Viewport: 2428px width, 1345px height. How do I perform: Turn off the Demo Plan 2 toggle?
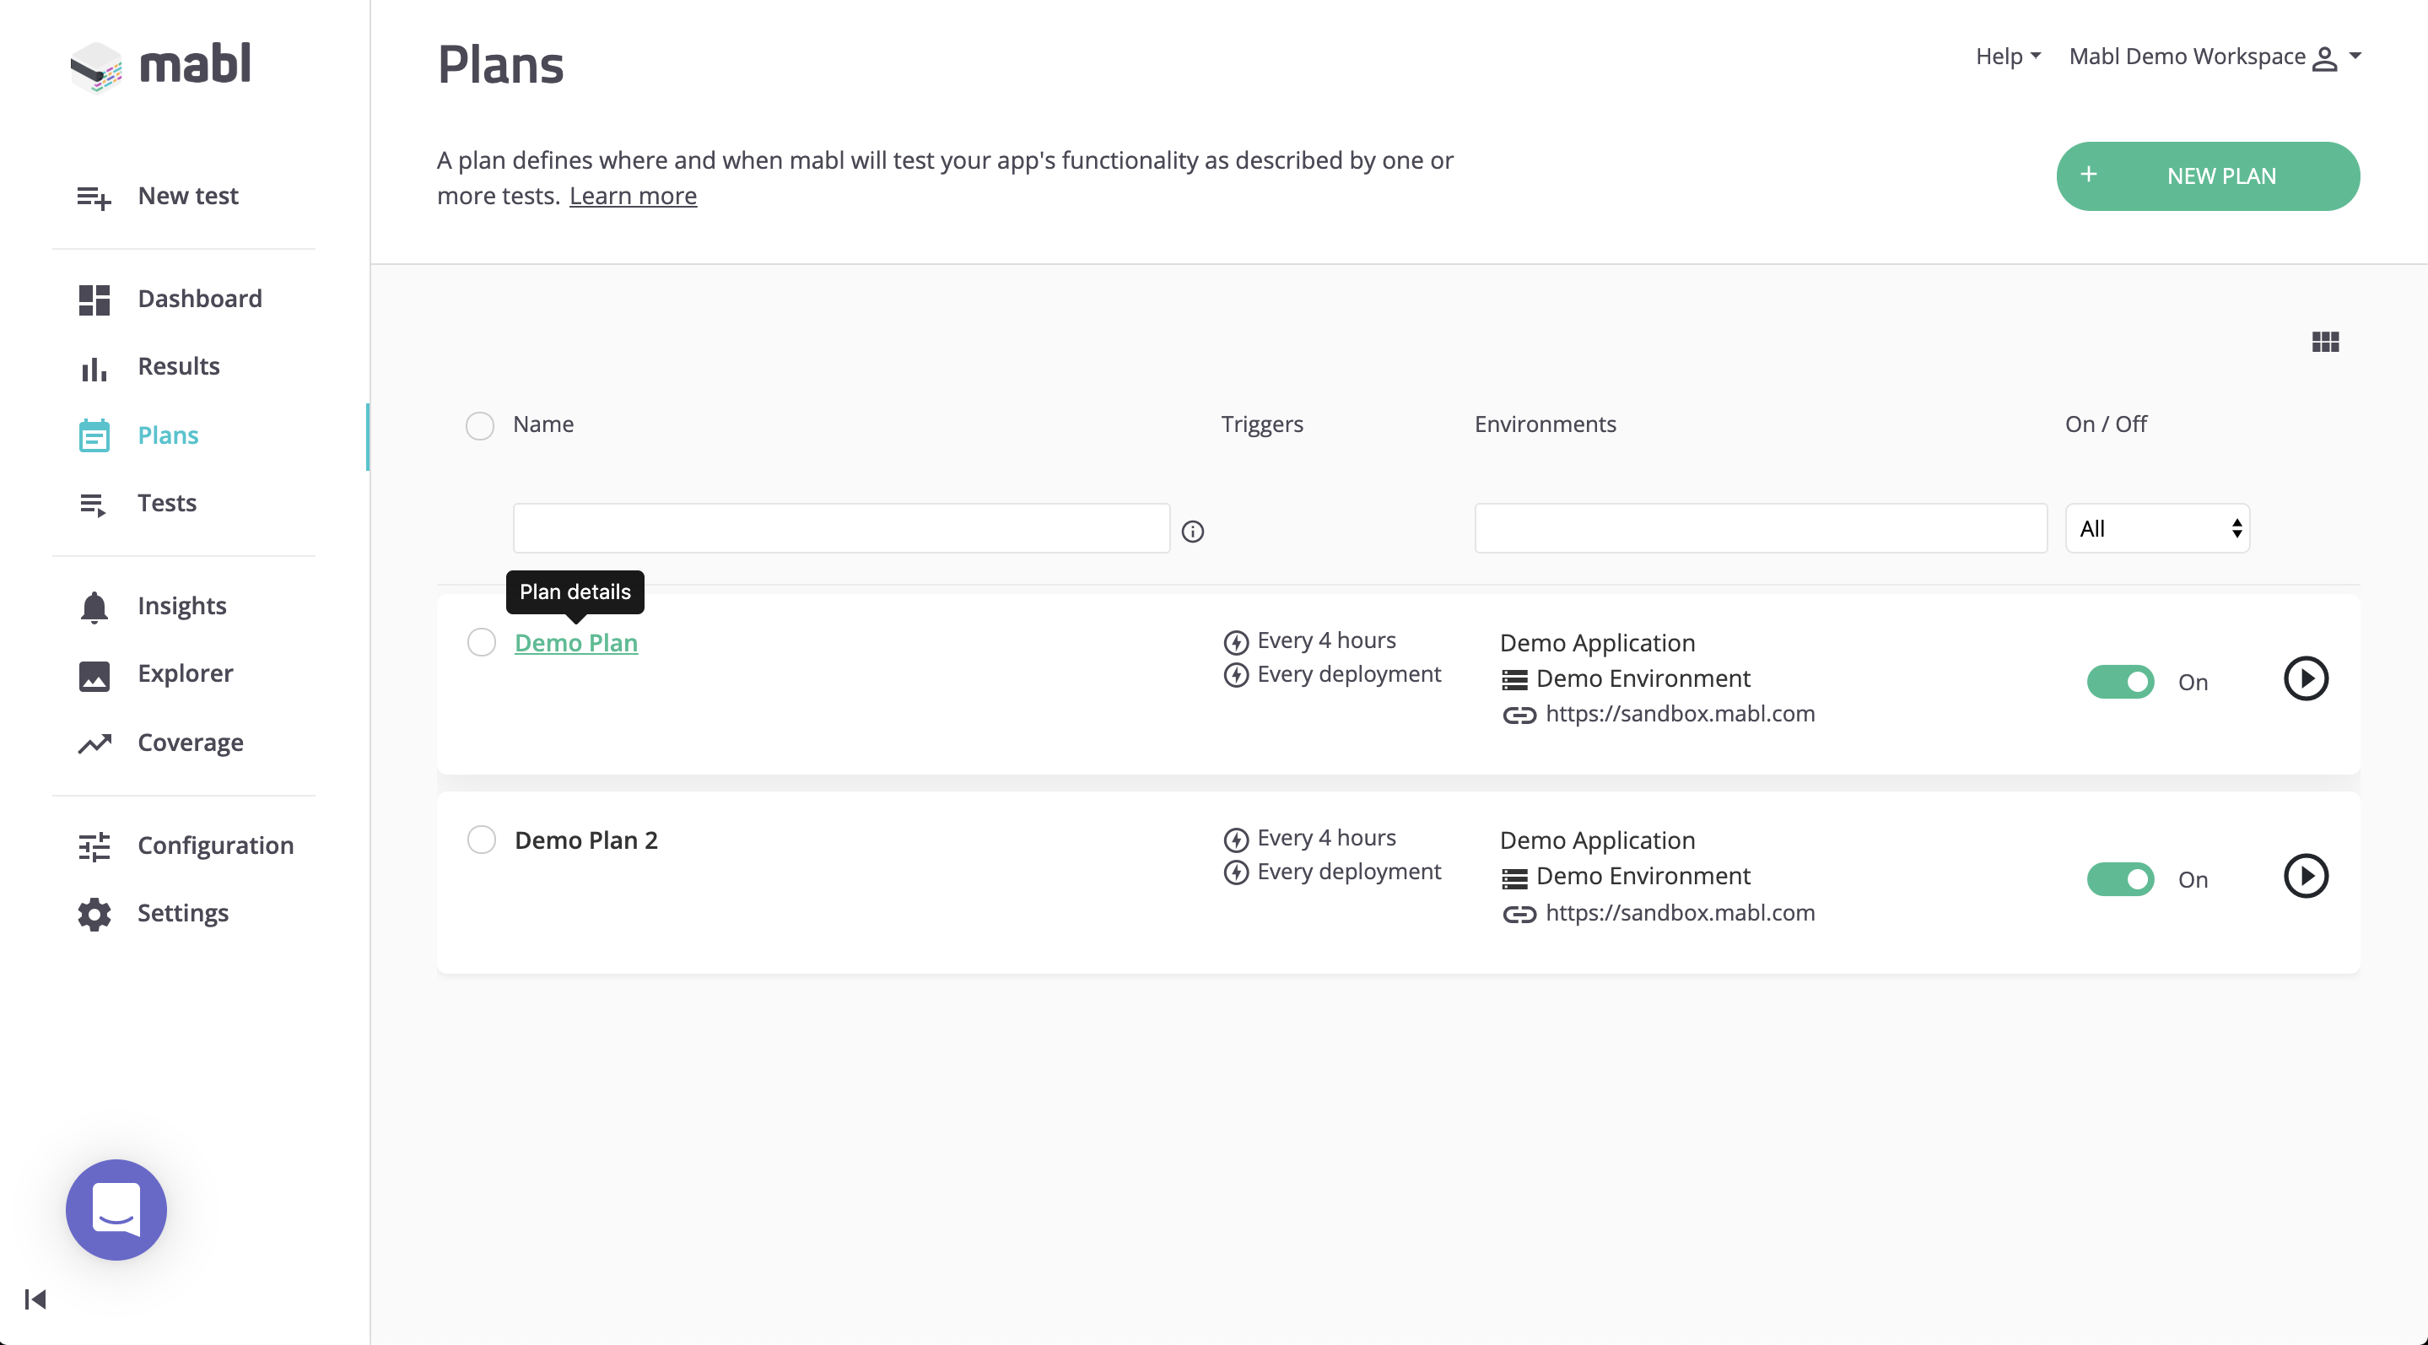(2120, 879)
